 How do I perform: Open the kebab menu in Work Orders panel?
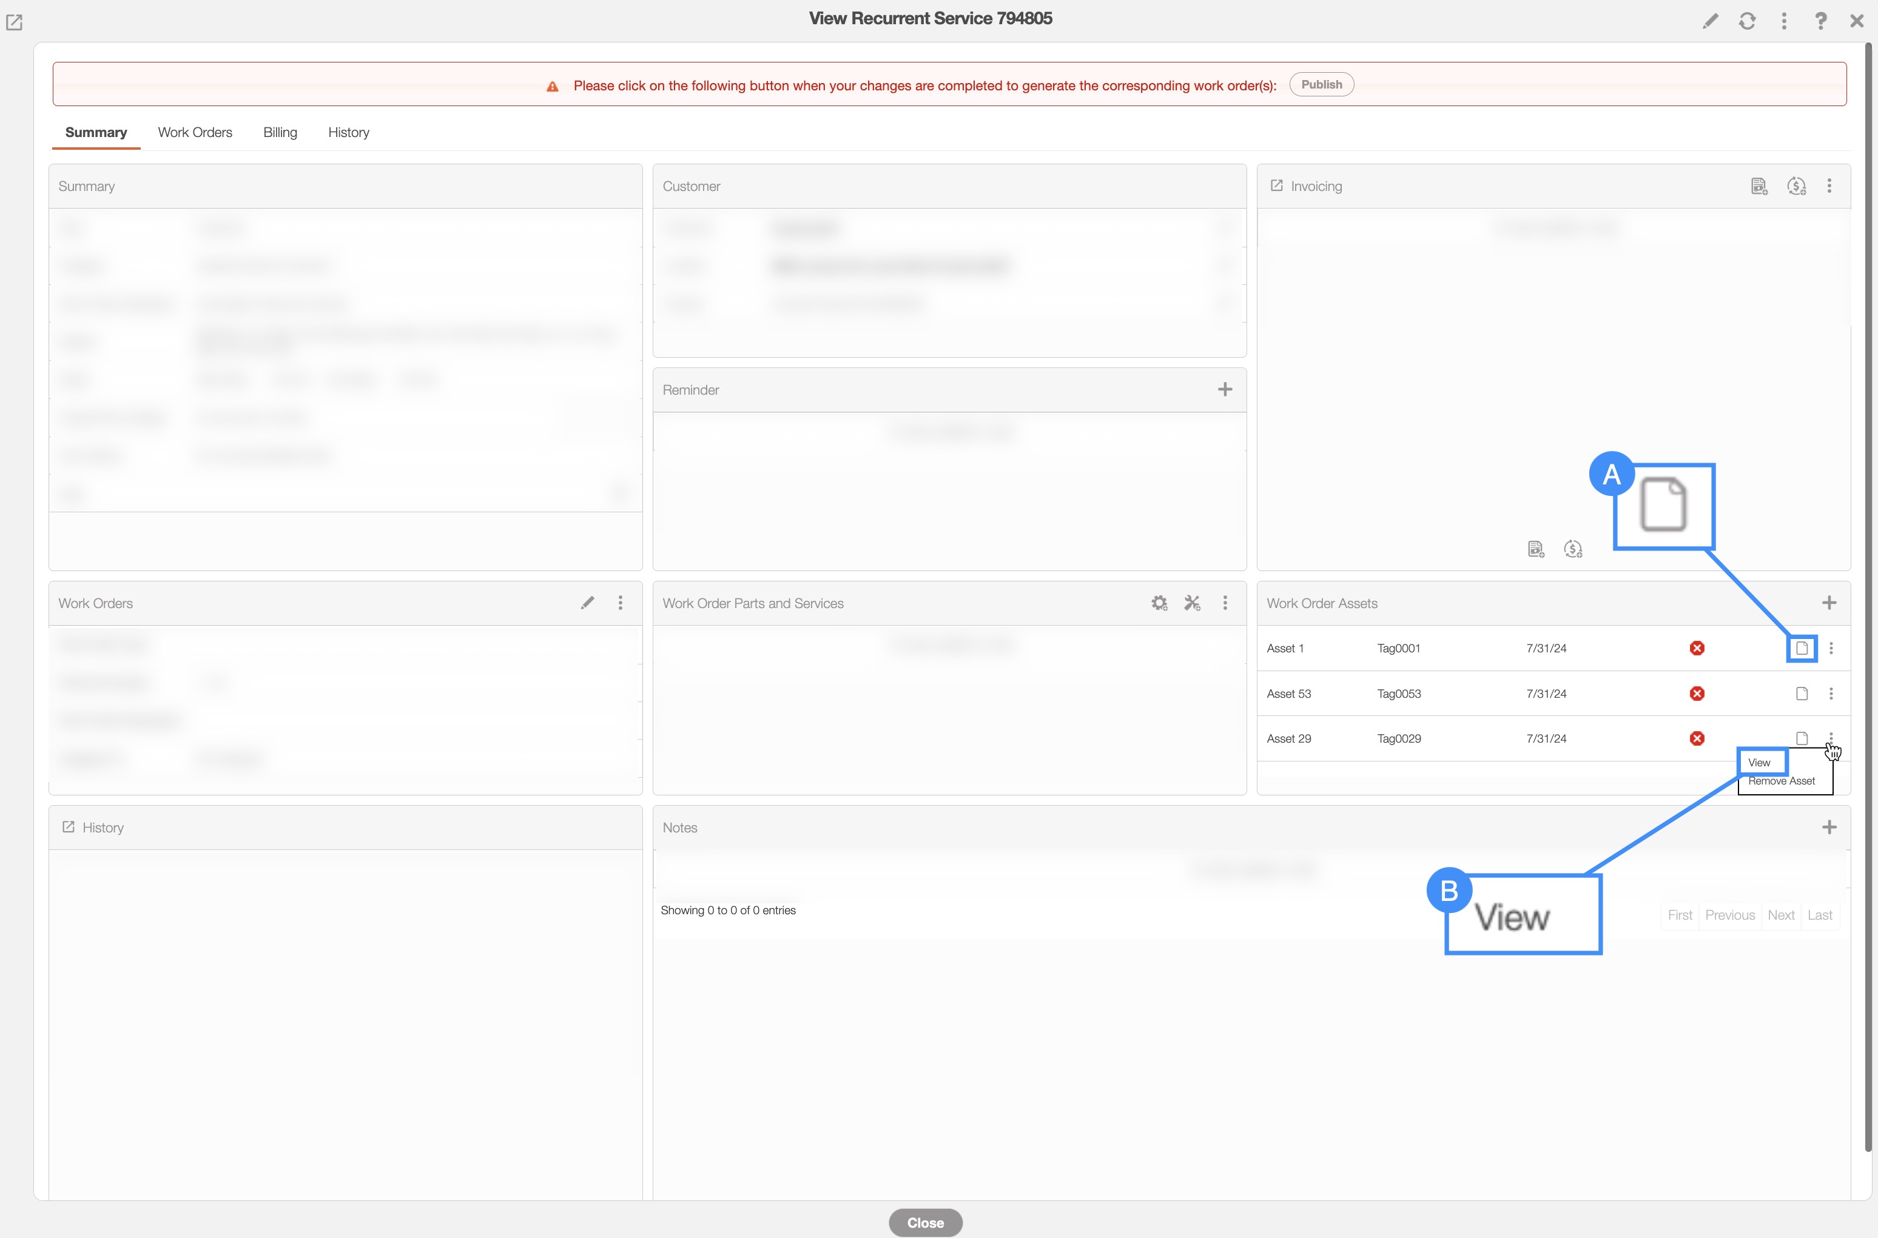pos(621,603)
